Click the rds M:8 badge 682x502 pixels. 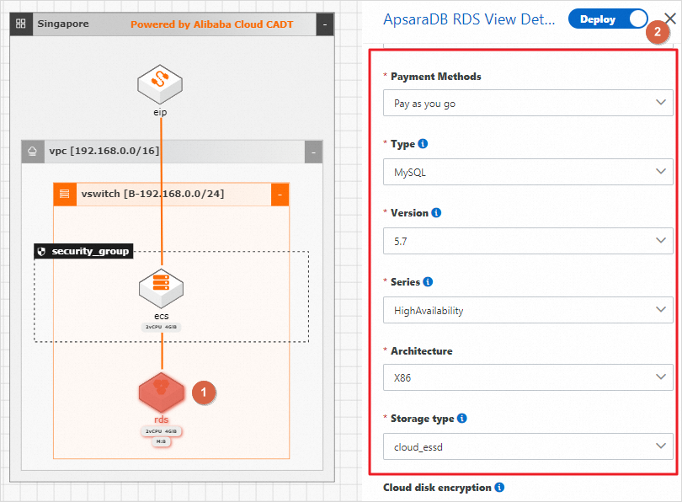pyautogui.click(x=161, y=441)
